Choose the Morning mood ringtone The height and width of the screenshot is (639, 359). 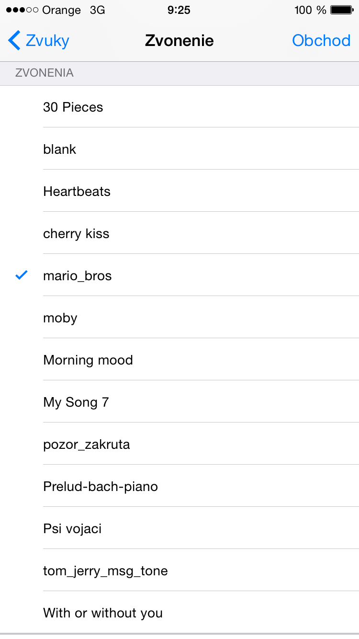pyautogui.click(x=179, y=360)
